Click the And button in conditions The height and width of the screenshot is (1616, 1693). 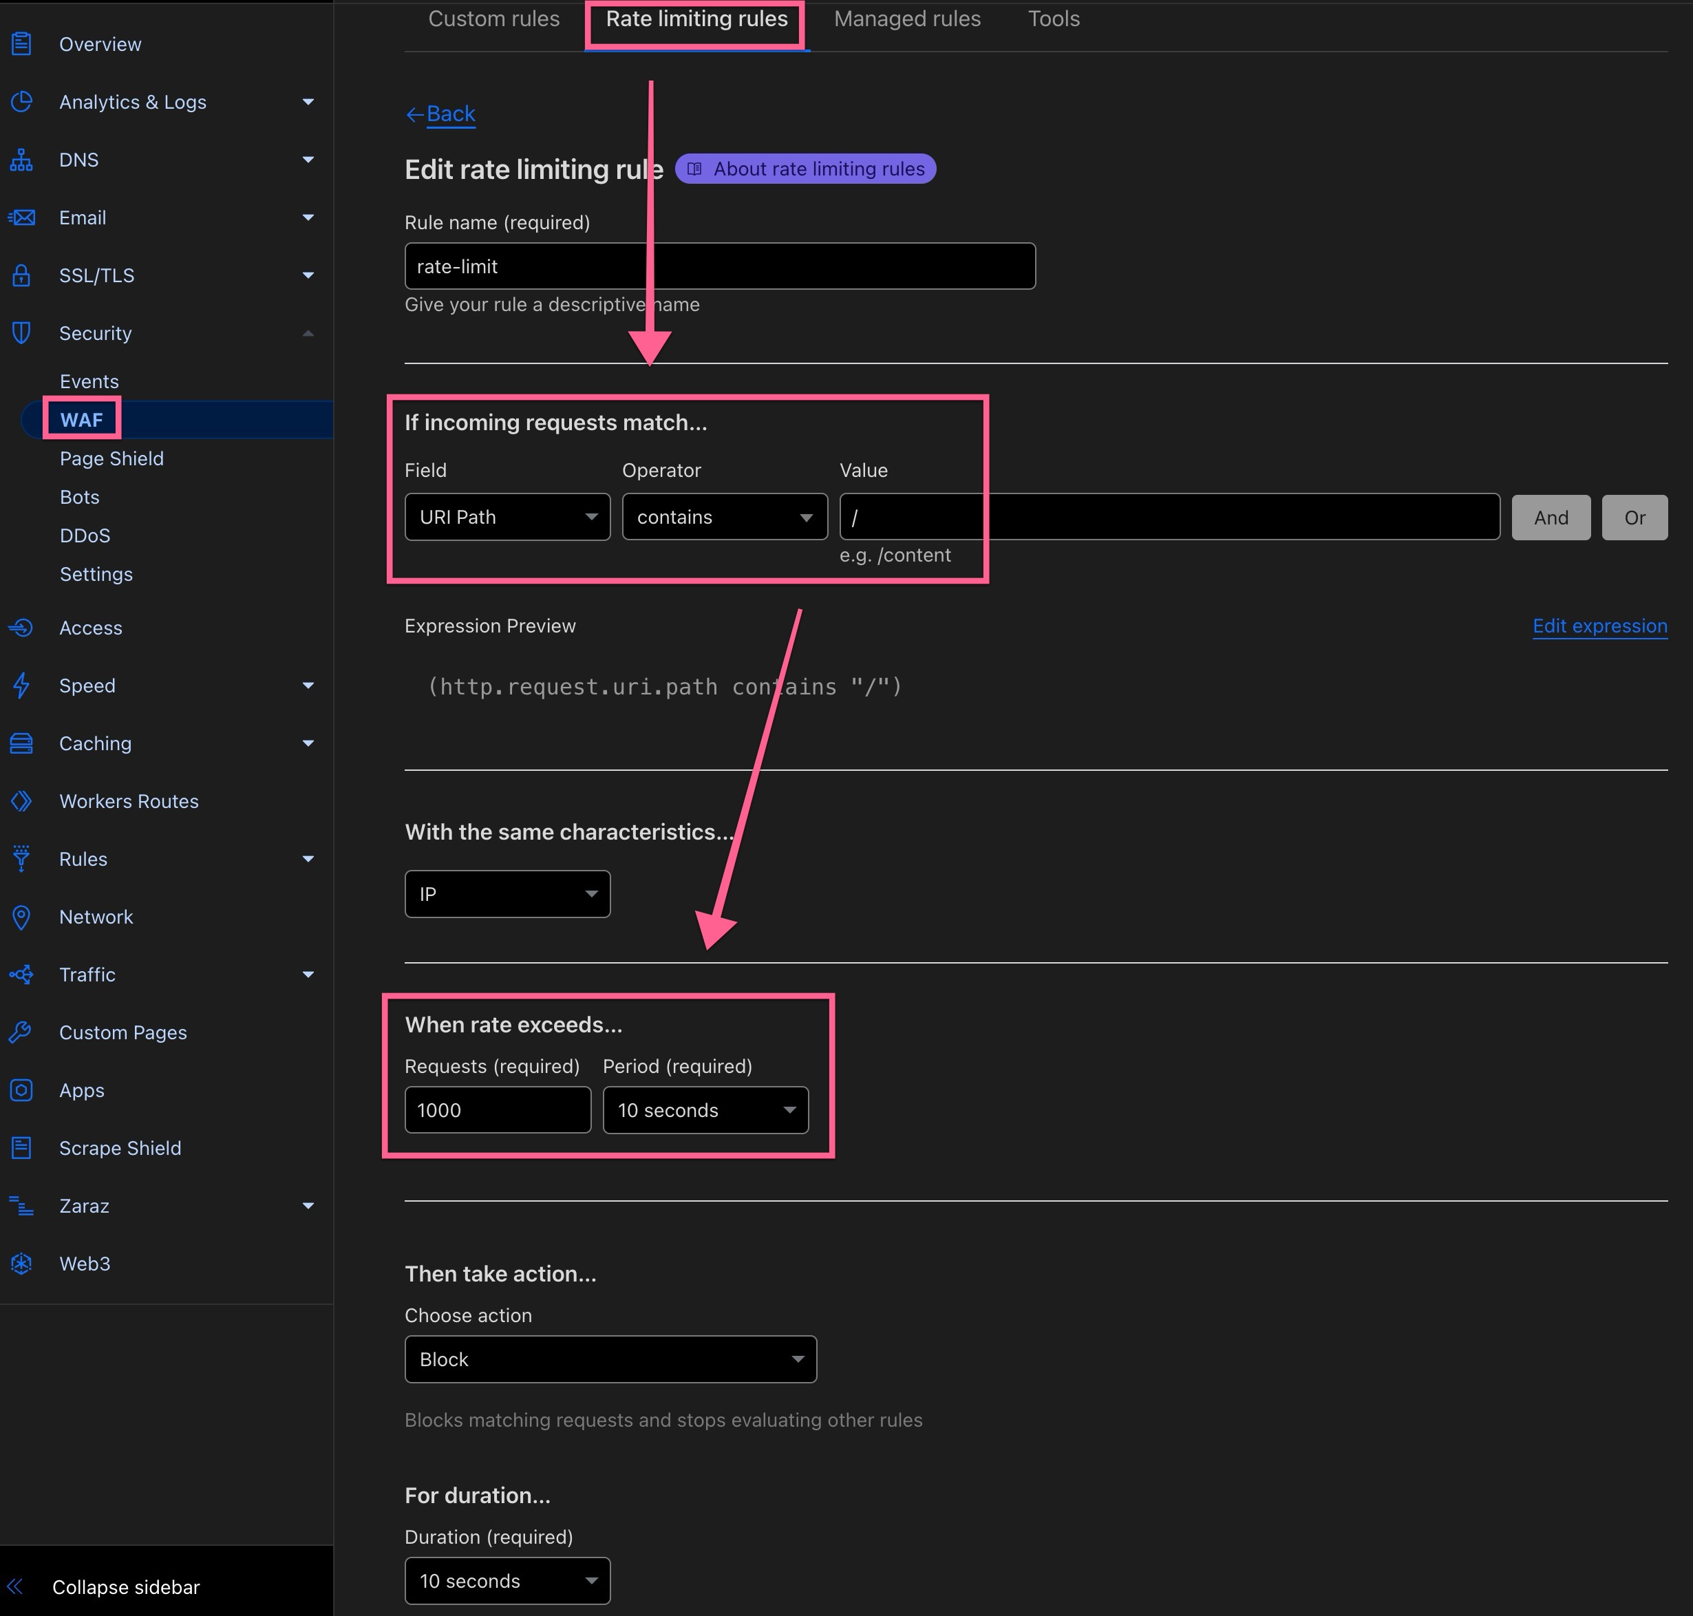(1548, 517)
